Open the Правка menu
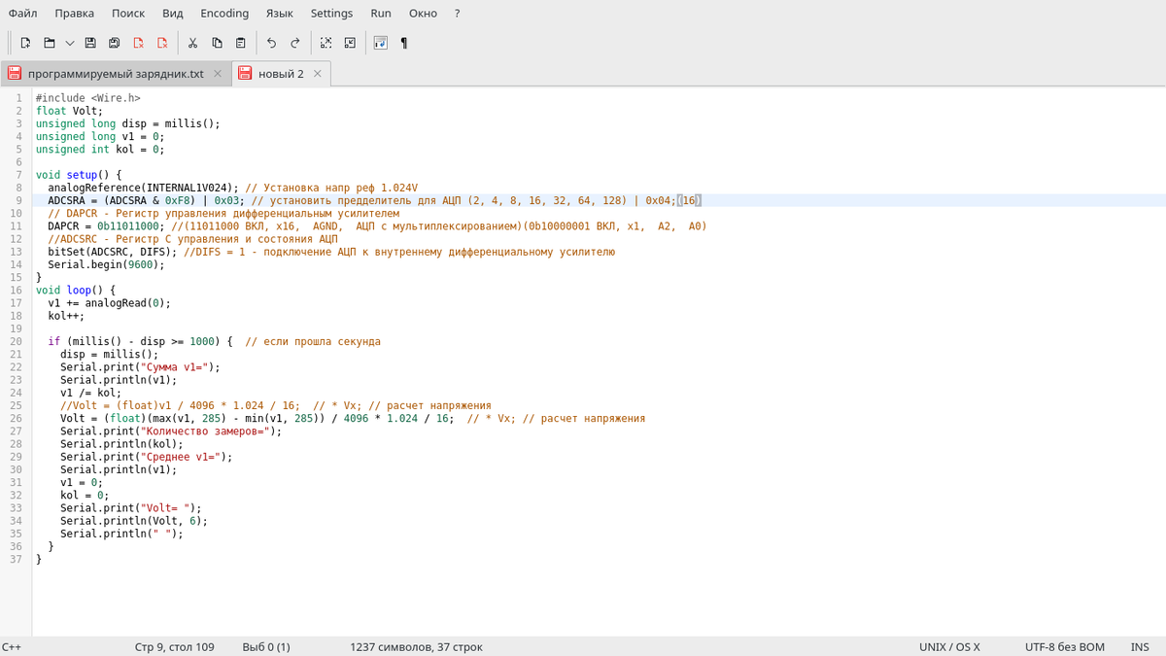The height and width of the screenshot is (656, 1166). pyautogui.click(x=75, y=13)
